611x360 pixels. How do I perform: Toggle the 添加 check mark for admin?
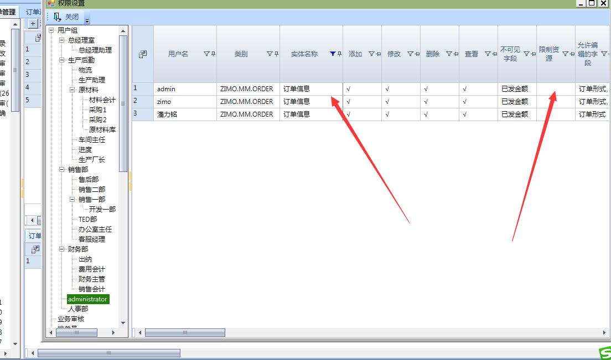tap(349, 88)
